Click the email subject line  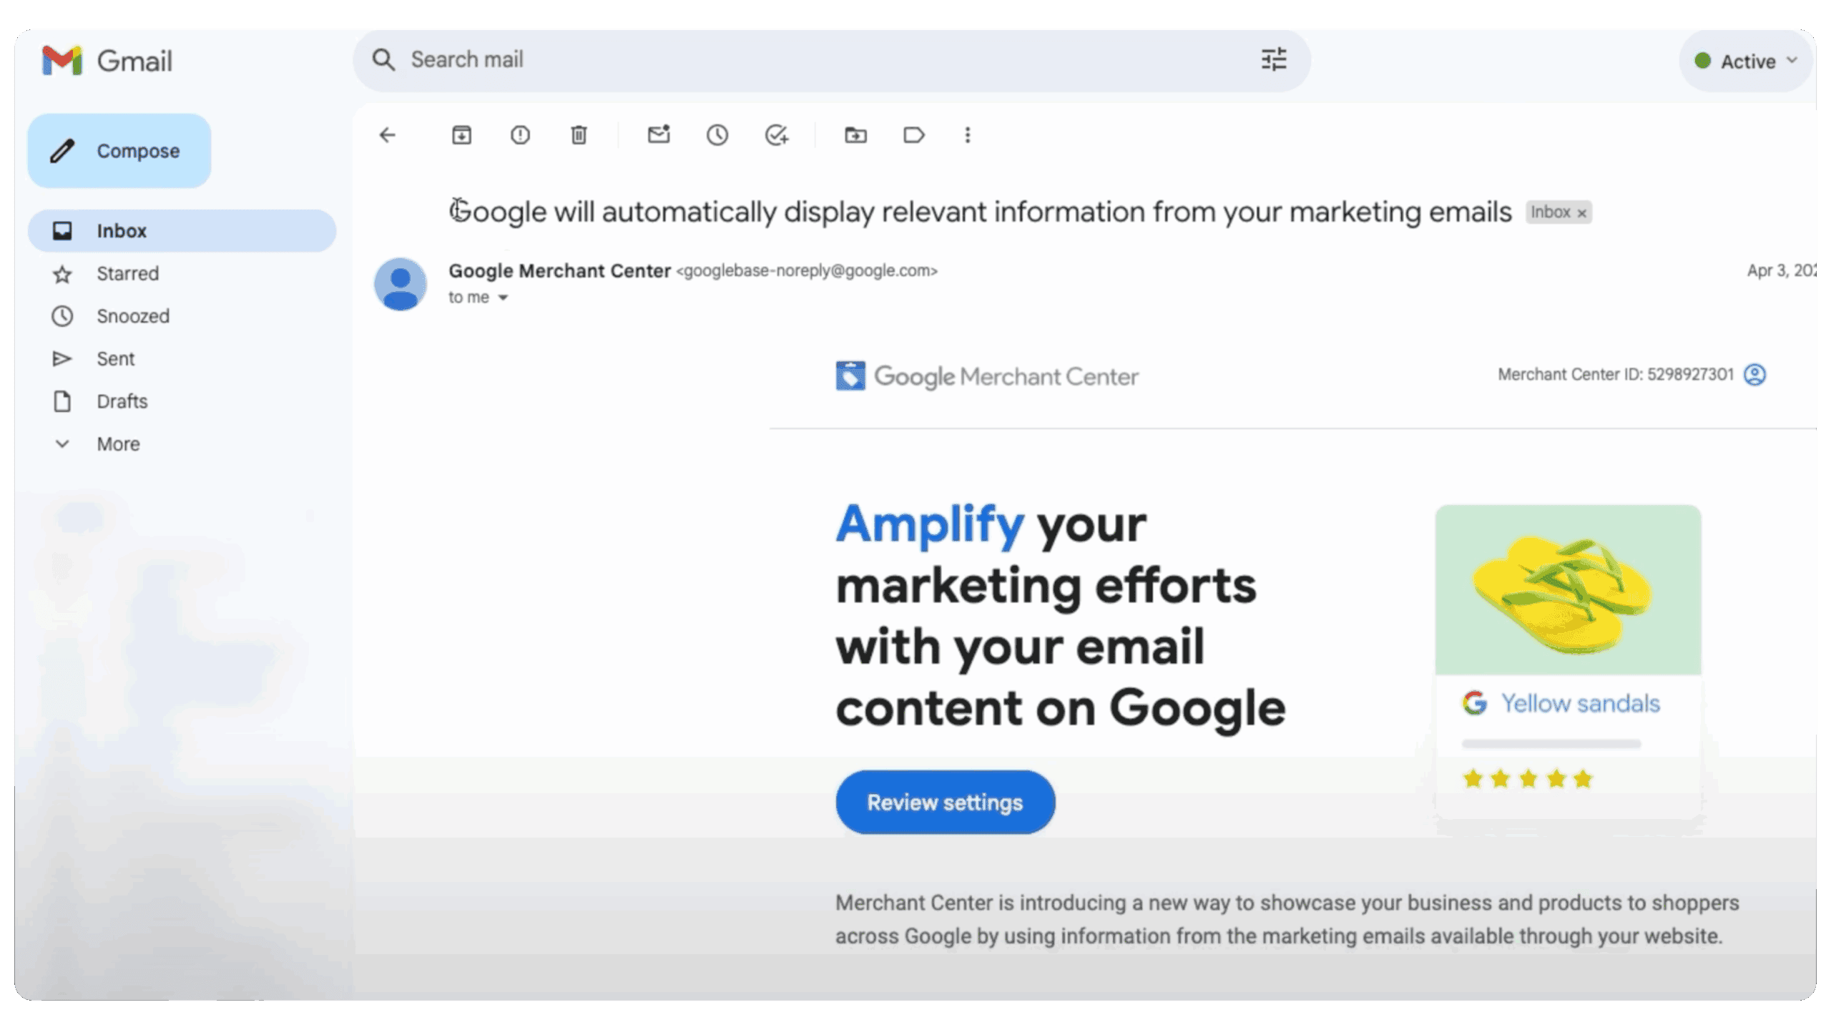coord(980,212)
